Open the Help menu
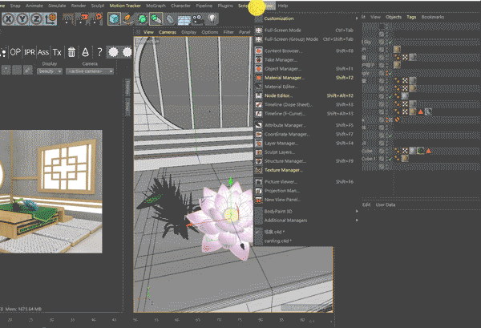Screen dimensions: 481x328 tap(283, 6)
